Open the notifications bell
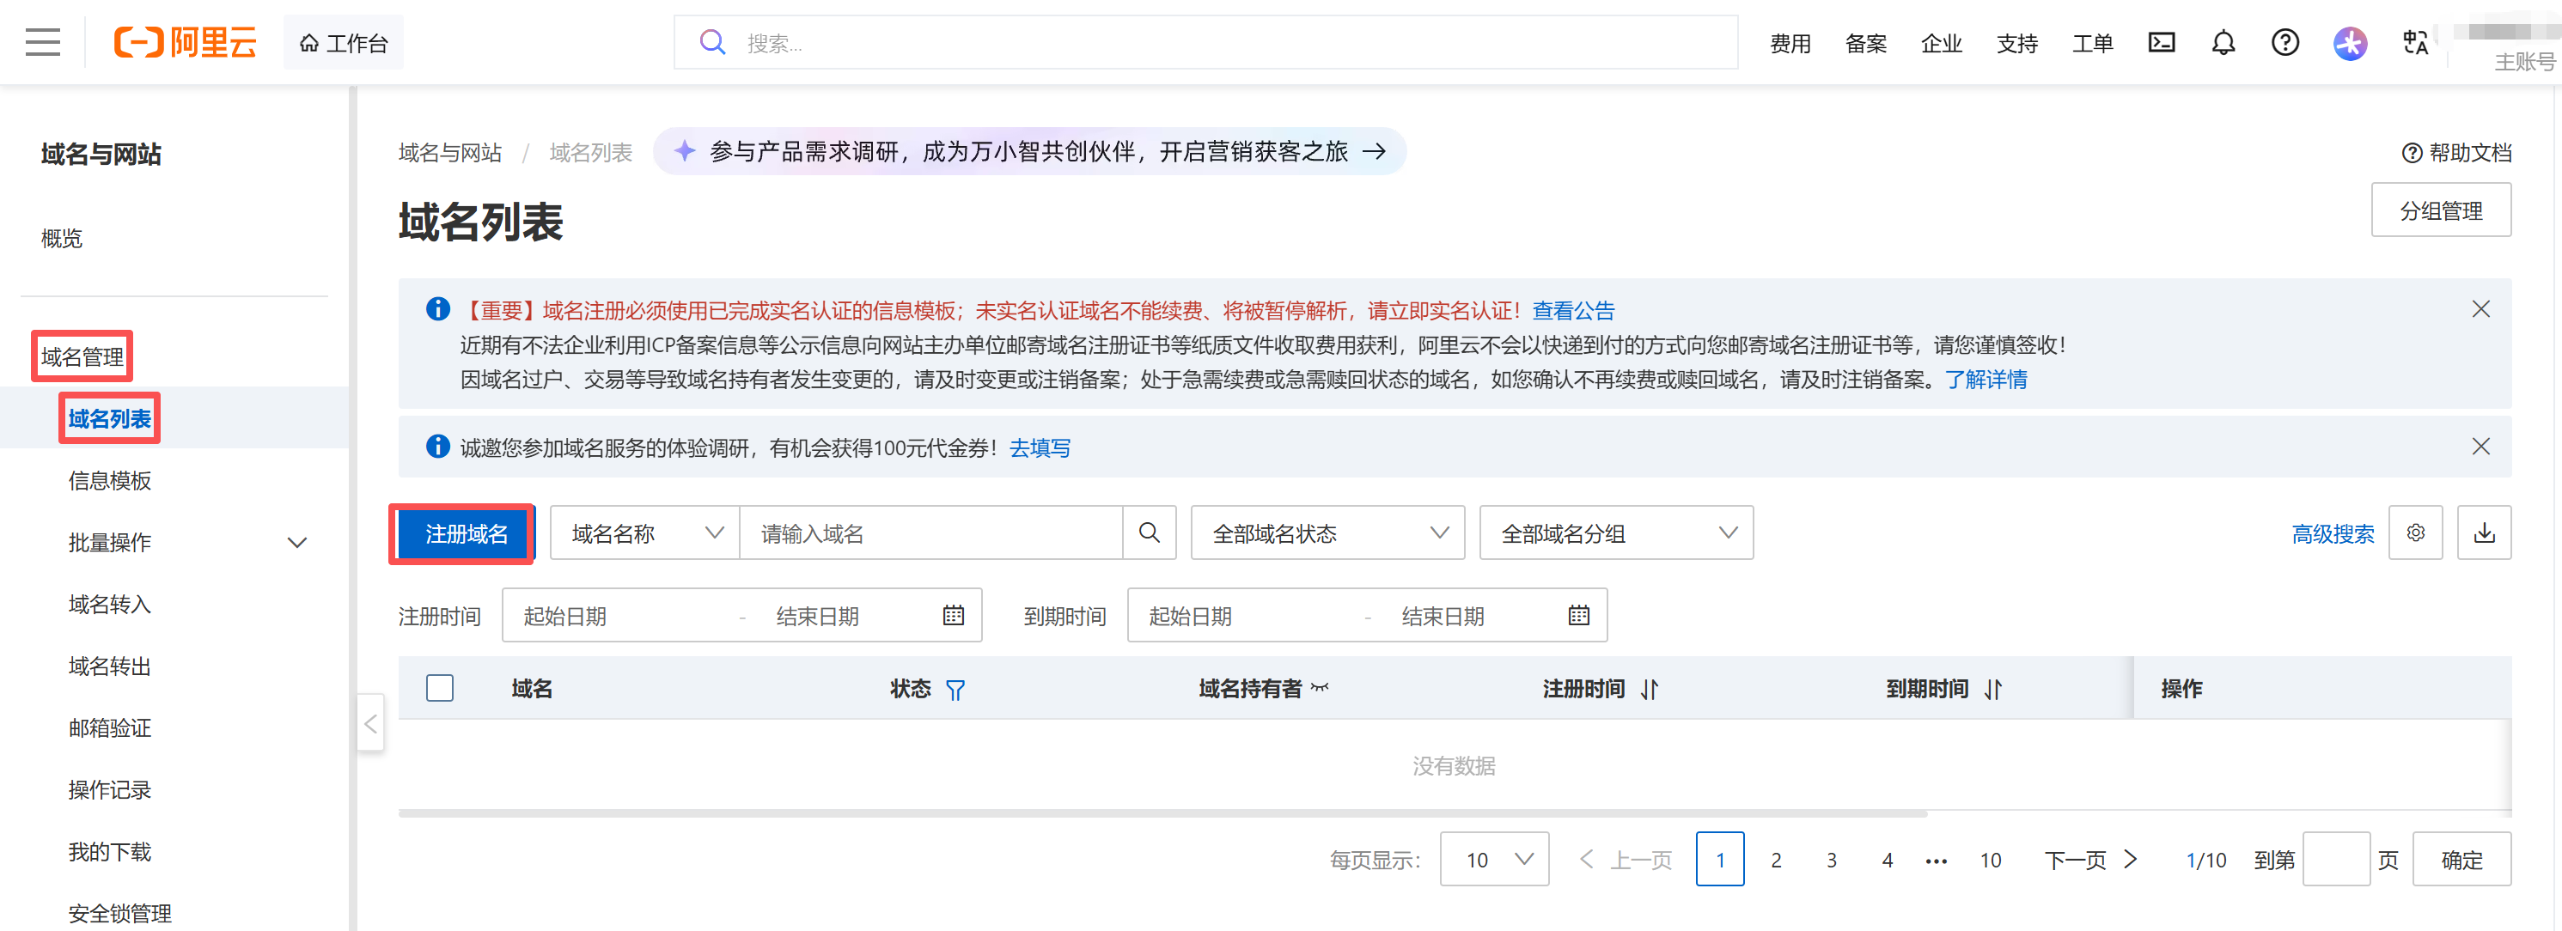The width and height of the screenshot is (2562, 931). [2223, 43]
